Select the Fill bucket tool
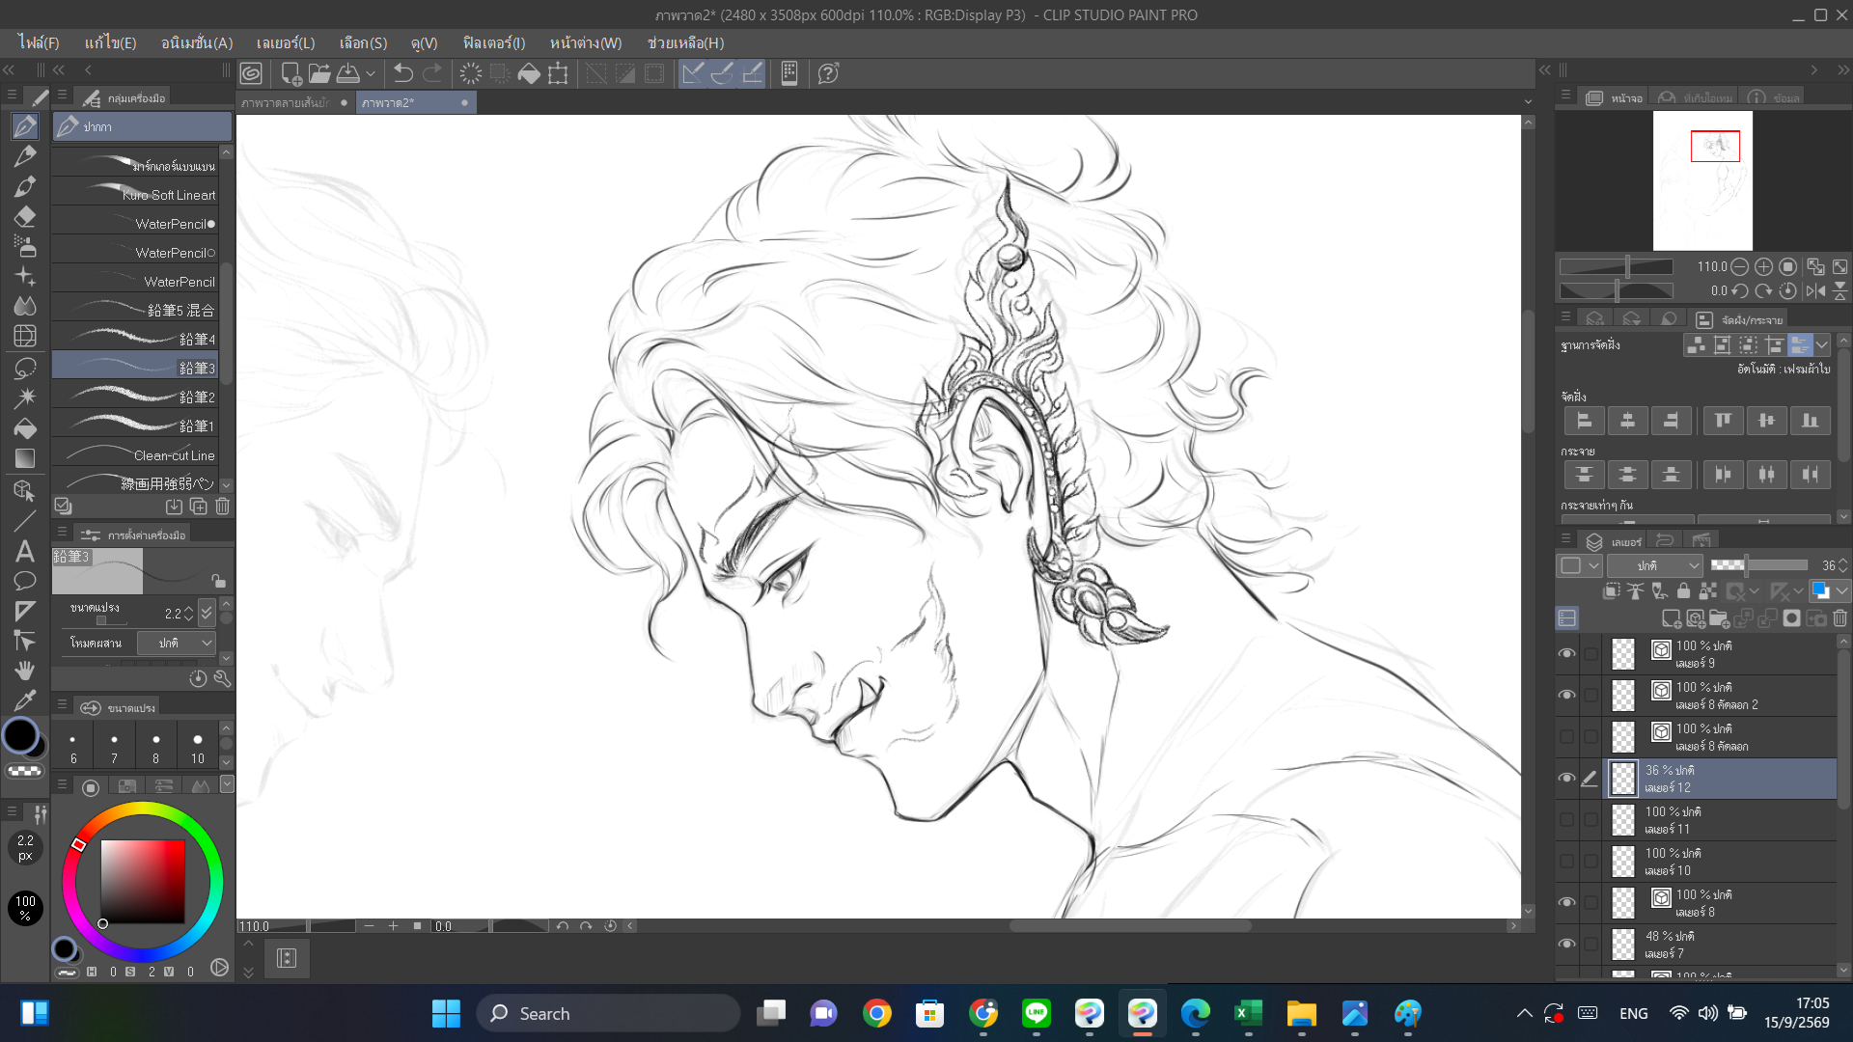The width and height of the screenshot is (1853, 1042). [x=25, y=428]
